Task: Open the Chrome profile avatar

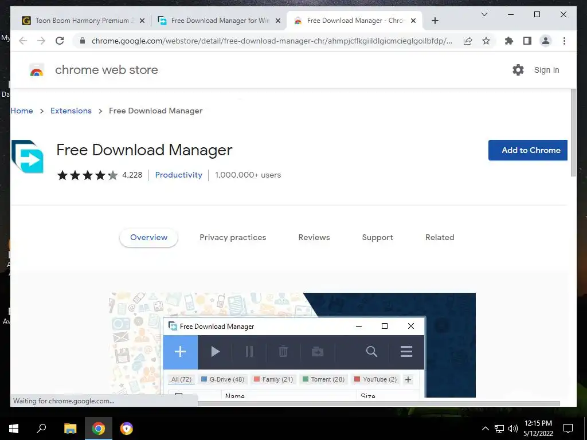Action: 546,41
